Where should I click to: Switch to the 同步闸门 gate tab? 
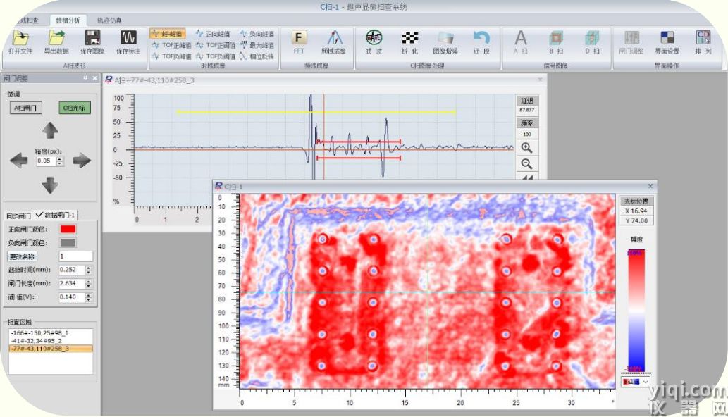(x=18, y=216)
